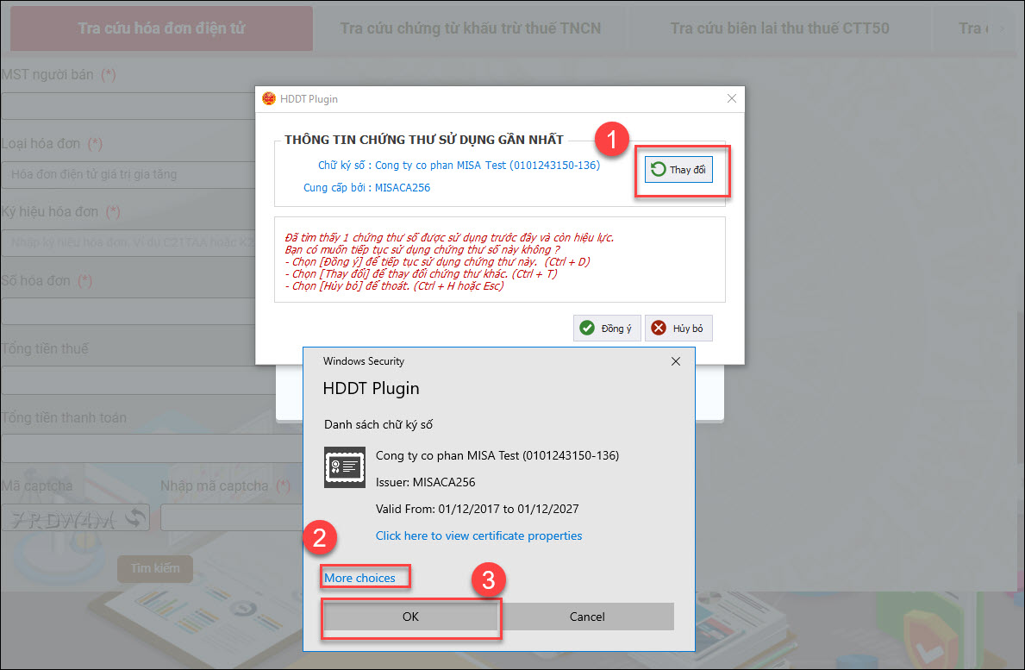Click the Ký hiệu hóa đơn input field
The width and height of the screenshot is (1025, 670).
[129, 243]
